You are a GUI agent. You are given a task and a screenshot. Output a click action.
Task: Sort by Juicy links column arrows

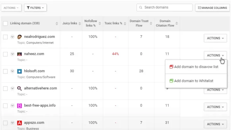click(80, 24)
